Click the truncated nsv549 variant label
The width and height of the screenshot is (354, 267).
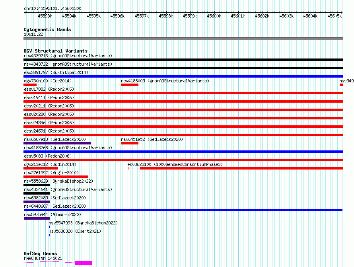pos(346,81)
